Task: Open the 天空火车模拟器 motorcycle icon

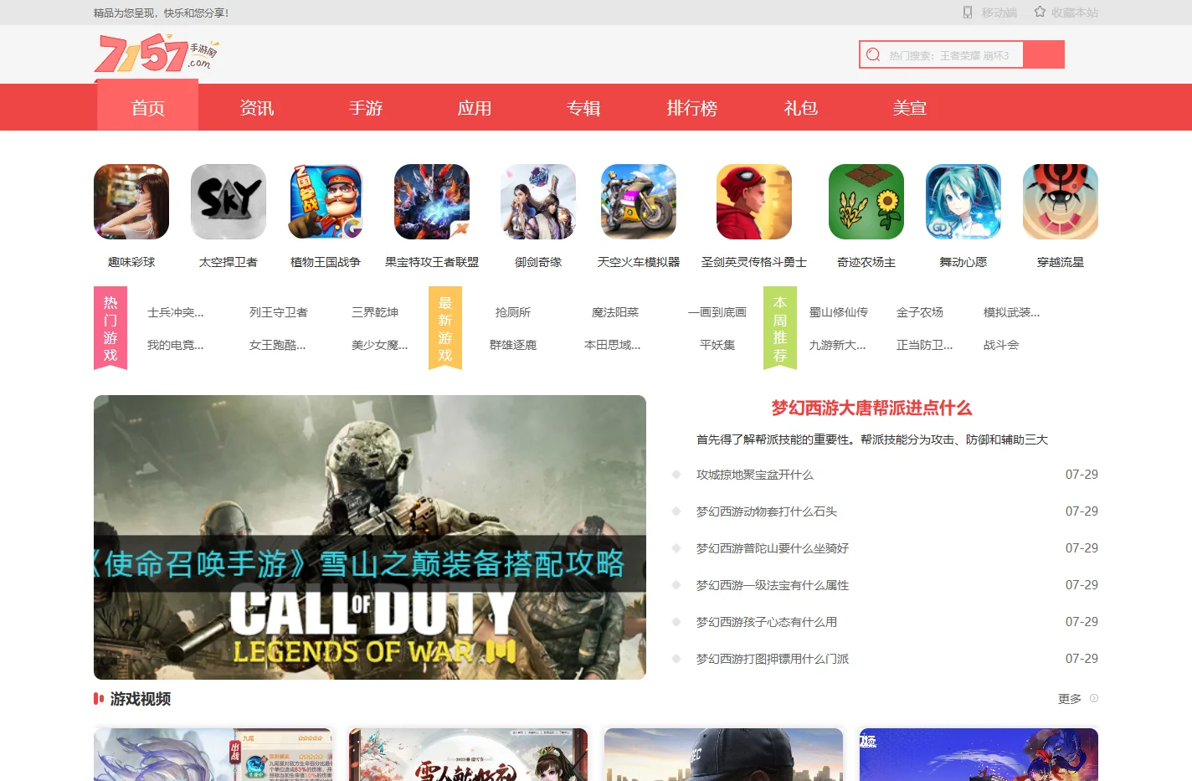Action: [639, 202]
